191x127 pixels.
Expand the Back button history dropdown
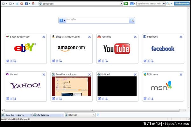point(7,3)
